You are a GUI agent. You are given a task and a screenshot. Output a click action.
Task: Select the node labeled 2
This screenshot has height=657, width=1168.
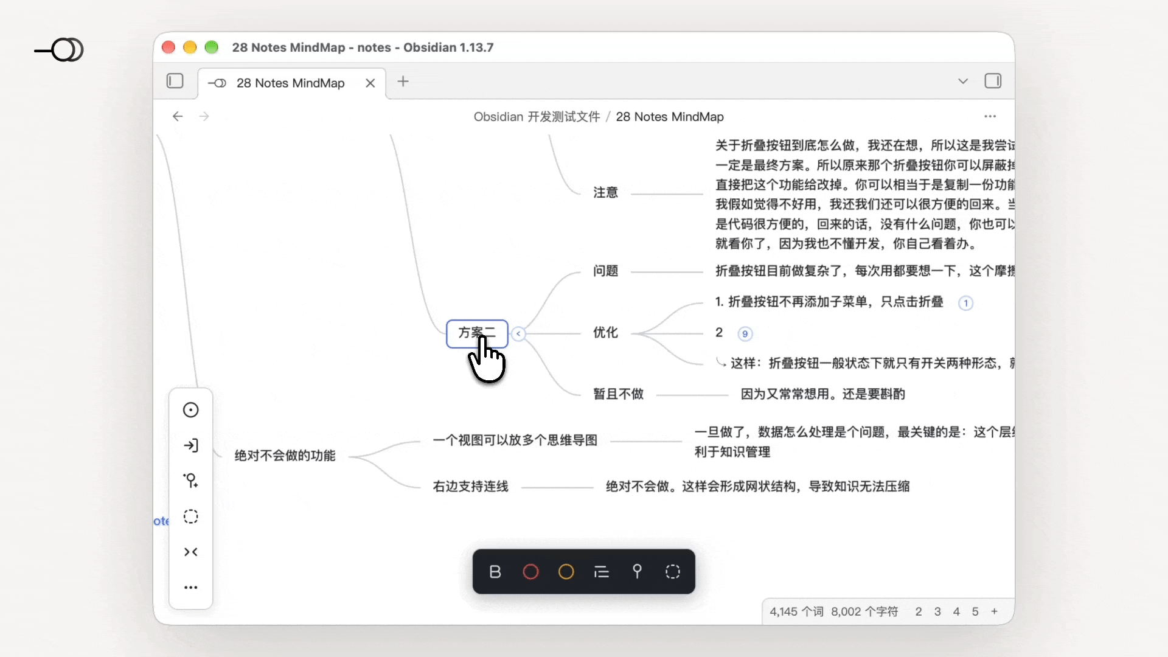tap(719, 333)
